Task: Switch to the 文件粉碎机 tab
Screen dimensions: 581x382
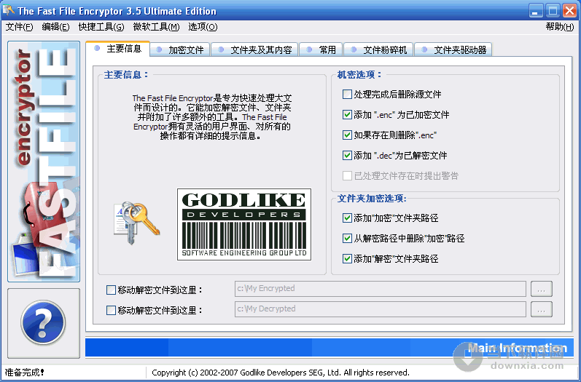Action: pos(378,49)
